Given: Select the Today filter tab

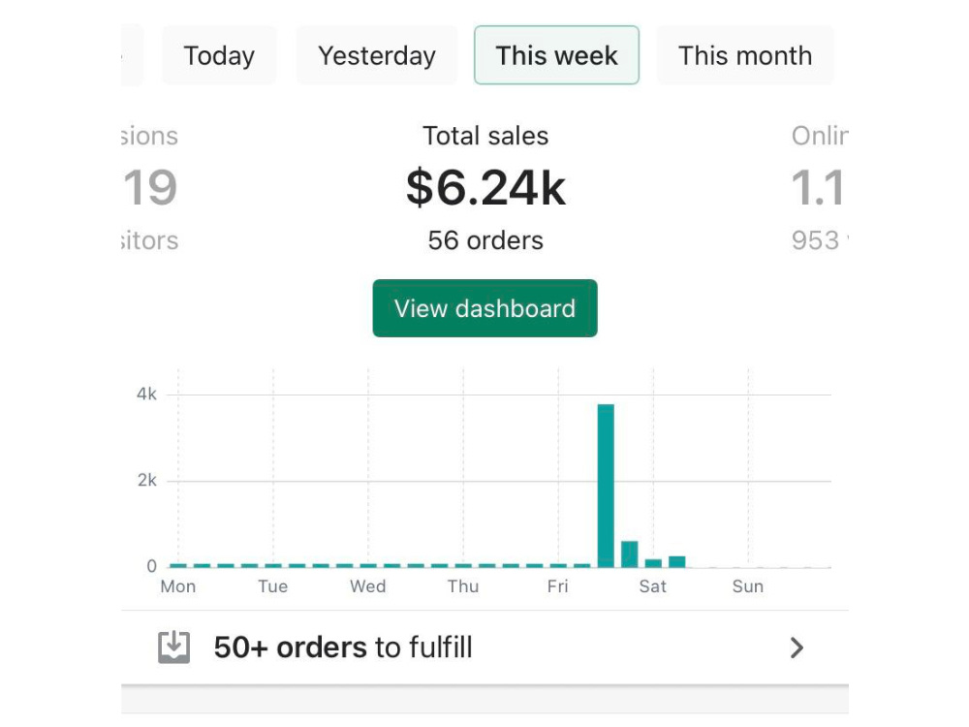Looking at the screenshot, I should [219, 55].
